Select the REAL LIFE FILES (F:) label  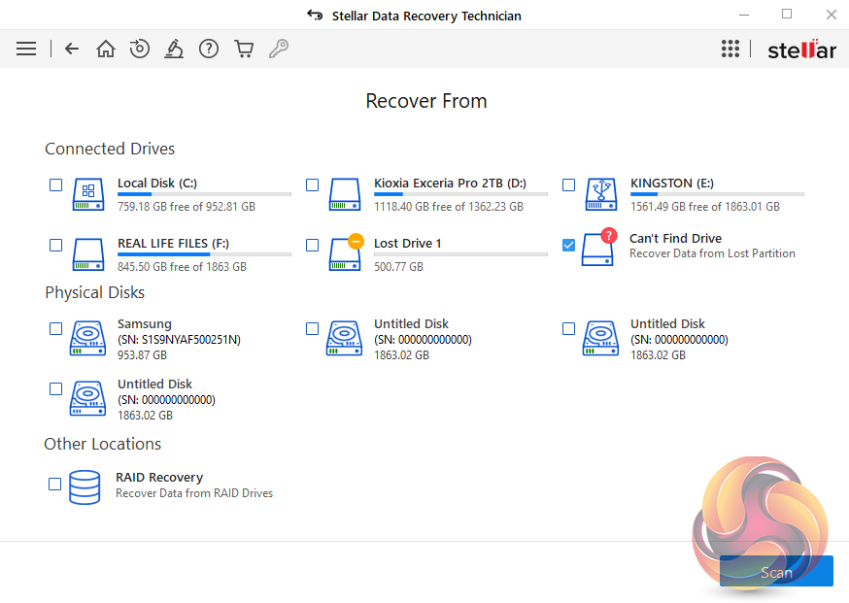(x=173, y=243)
